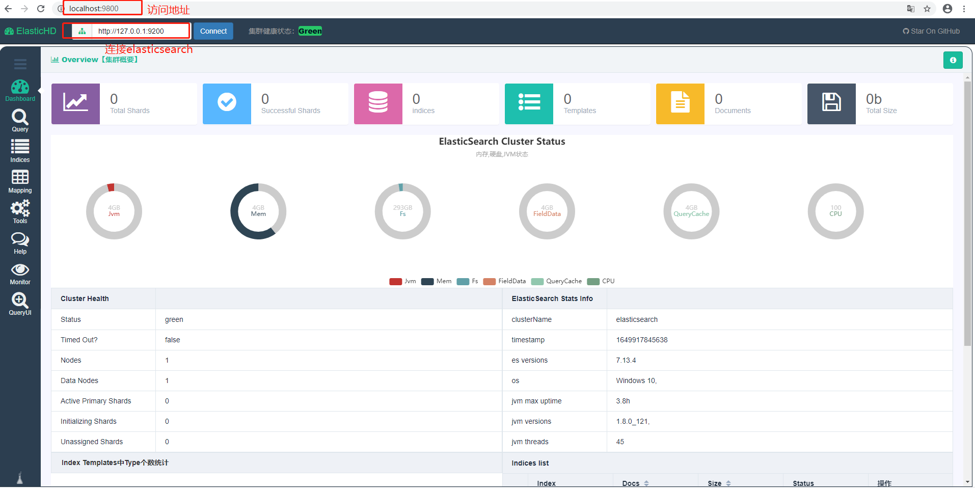
Task: Bookmark page with star icon
Action: 927,9
